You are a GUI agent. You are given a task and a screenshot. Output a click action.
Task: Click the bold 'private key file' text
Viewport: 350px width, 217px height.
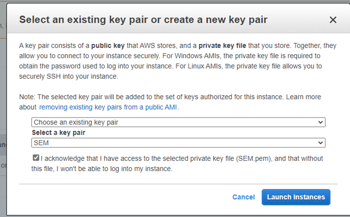(222, 46)
